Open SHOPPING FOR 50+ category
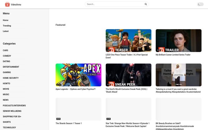 [x=12, y=117]
